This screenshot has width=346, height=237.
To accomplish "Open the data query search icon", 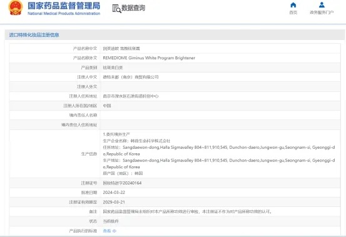I will click(117, 8).
